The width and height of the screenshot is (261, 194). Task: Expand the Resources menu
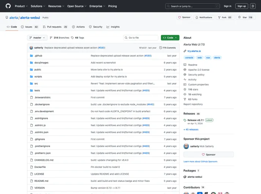tap(56, 6)
